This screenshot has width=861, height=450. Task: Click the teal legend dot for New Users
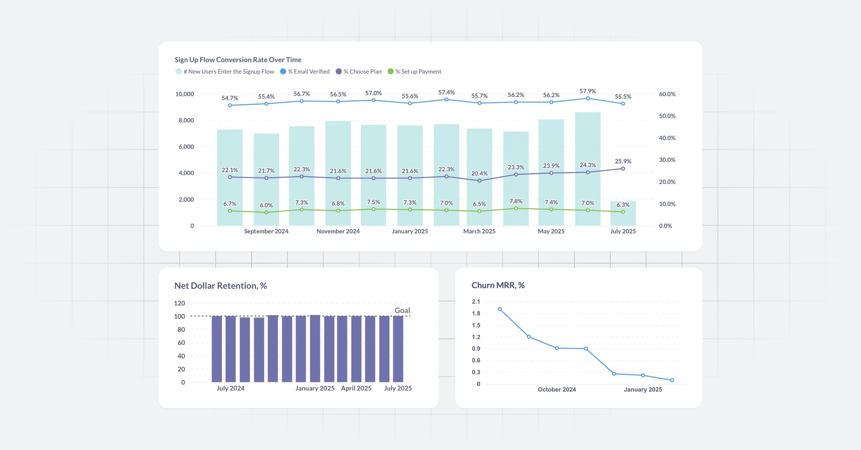[x=178, y=72]
